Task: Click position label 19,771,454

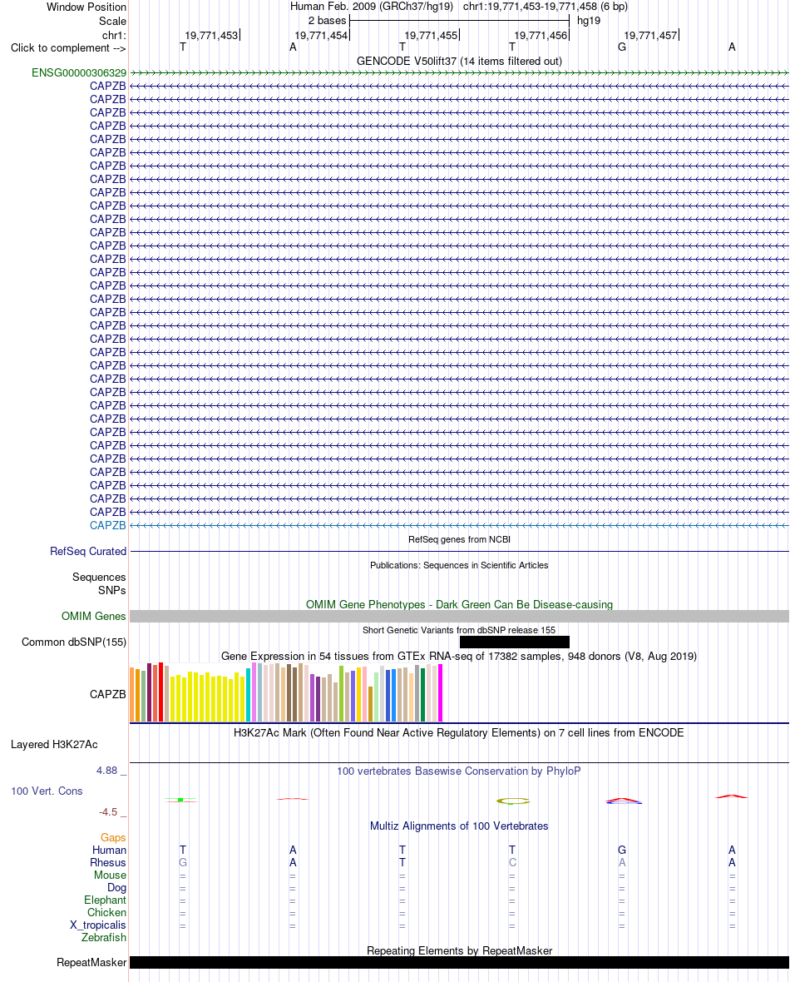Action: 321,36
